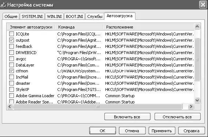Enable the ICQLite startup checkbox
The image size is (208, 137).
coord(12,34)
